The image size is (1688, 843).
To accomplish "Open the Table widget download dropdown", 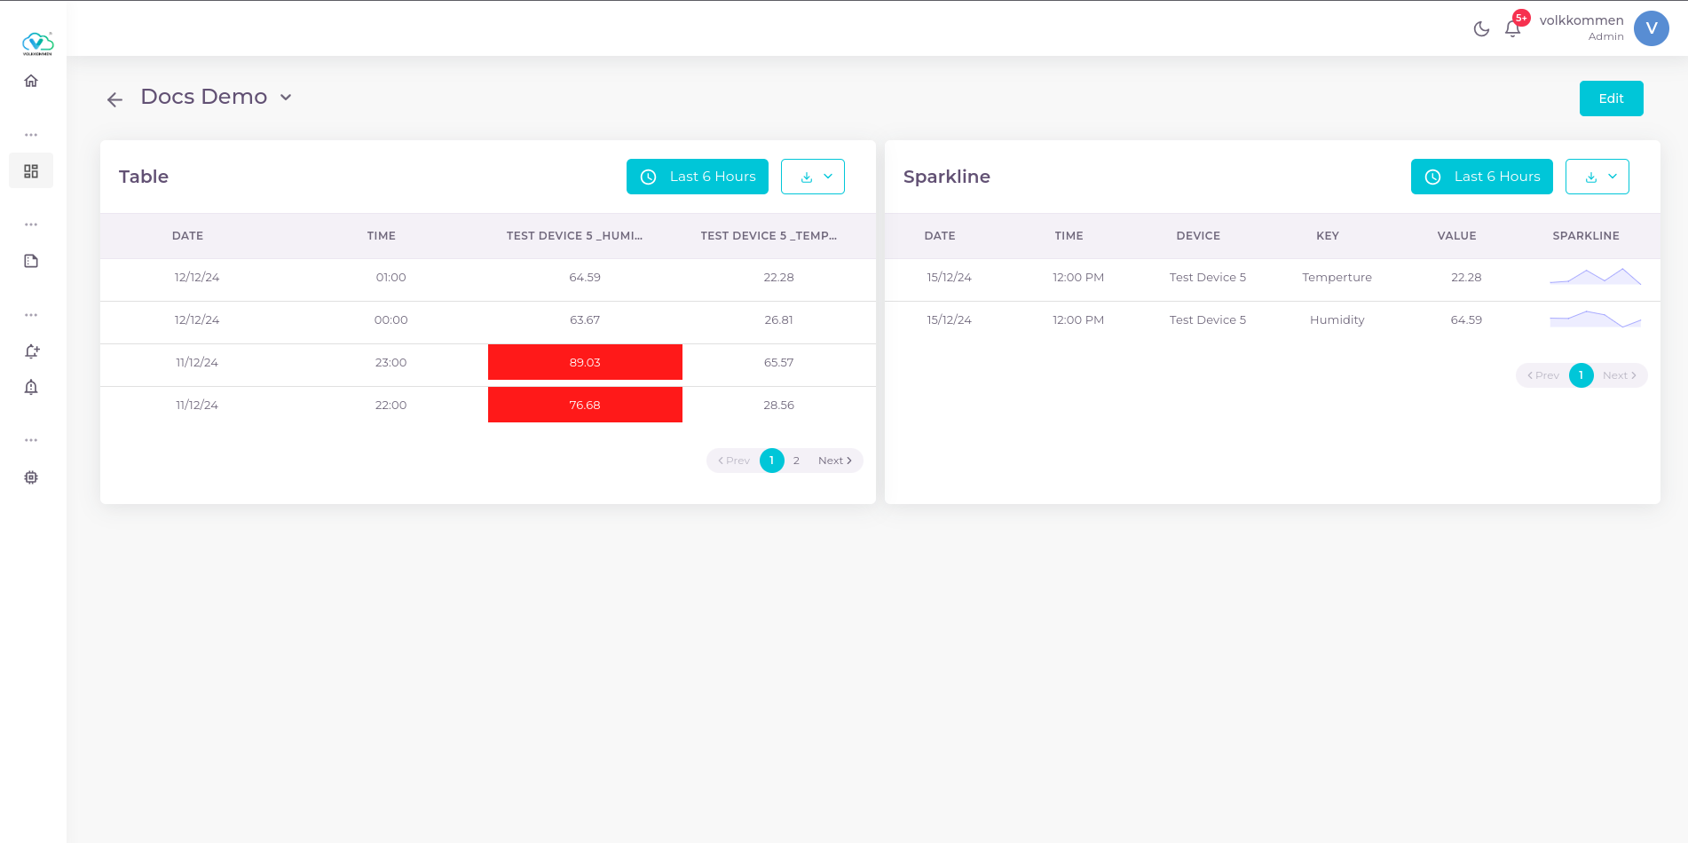I will click(x=813, y=177).
